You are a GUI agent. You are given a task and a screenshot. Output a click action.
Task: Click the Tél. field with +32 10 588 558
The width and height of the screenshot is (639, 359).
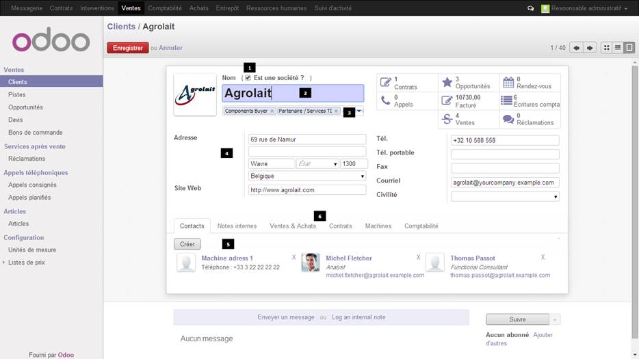coord(505,140)
